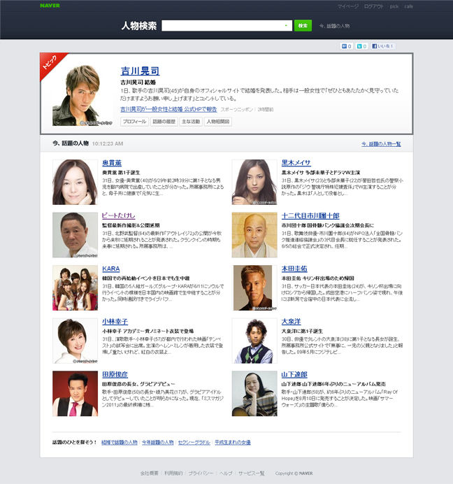Open cafe in the top navigation

coord(408,6)
